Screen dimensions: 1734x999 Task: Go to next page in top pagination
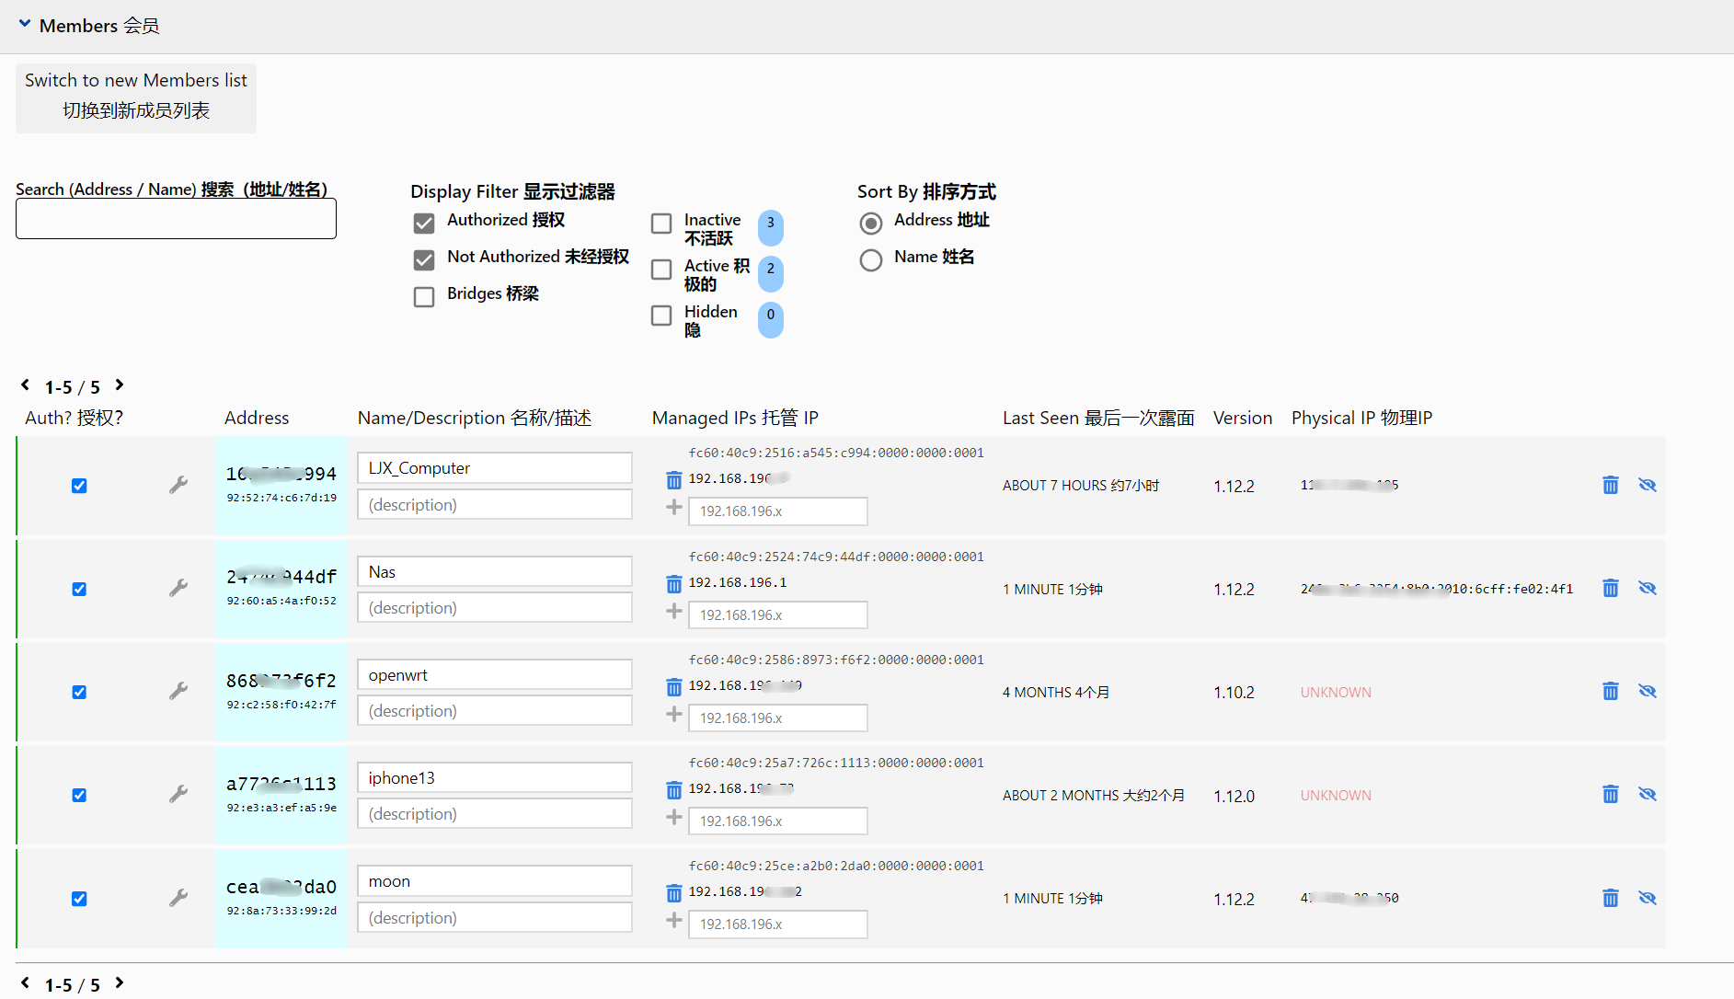pos(120,385)
